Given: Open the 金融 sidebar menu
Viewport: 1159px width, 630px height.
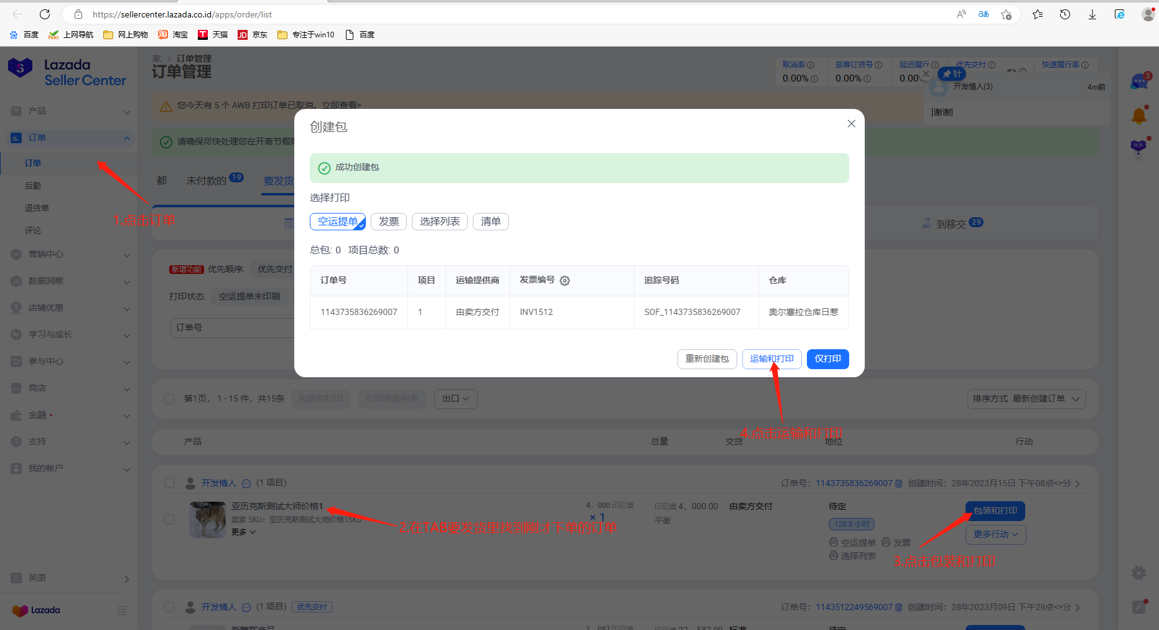Looking at the screenshot, I should click(x=68, y=415).
